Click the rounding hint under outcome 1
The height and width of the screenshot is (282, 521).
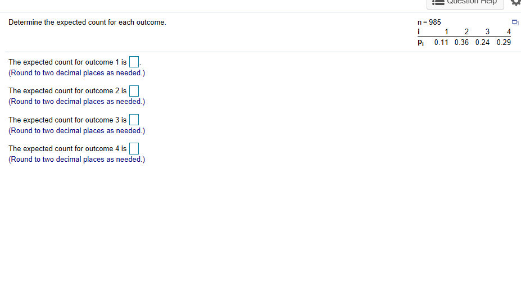77,72
